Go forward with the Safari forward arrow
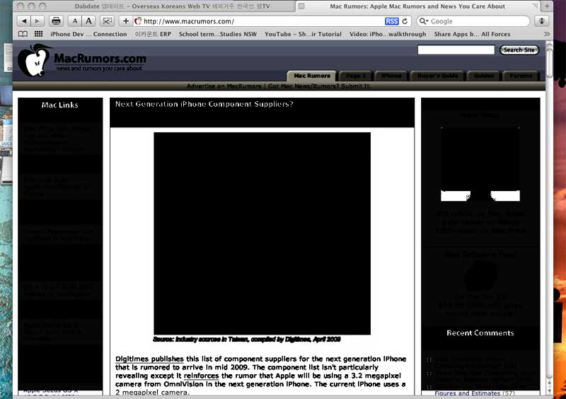Viewport: 566px width, 399px height. tap(37, 21)
